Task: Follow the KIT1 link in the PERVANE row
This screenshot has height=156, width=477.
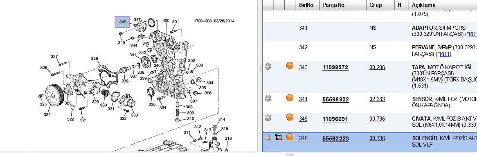Action: tap(445, 54)
